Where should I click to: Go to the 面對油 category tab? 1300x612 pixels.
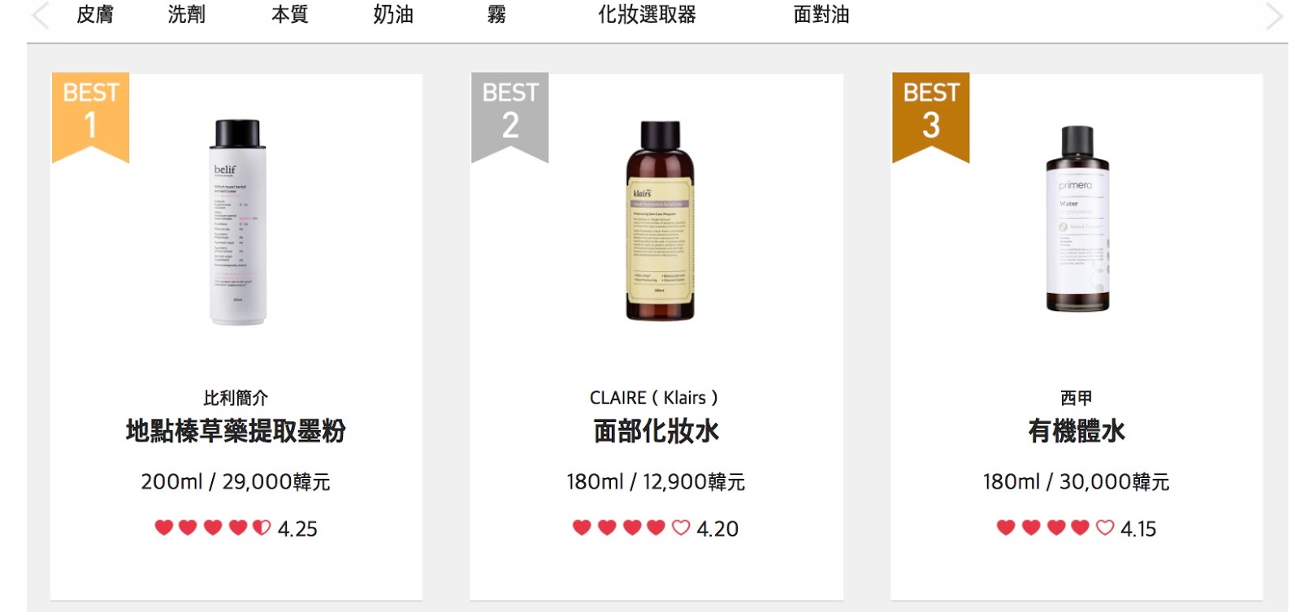(821, 15)
